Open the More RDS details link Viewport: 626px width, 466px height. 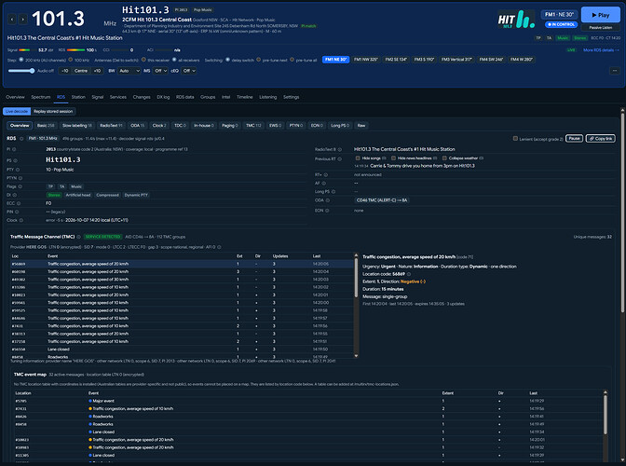tap(601, 50)
